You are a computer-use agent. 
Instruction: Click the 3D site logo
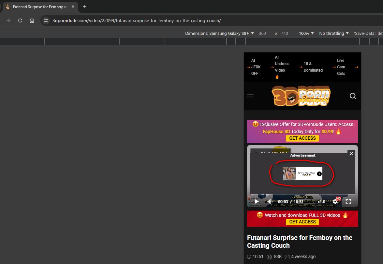(301, 96)
